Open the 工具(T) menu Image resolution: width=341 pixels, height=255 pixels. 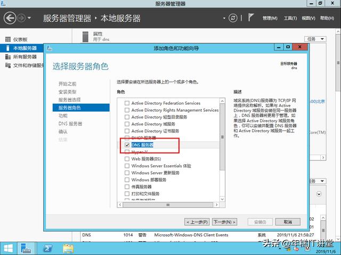[290, 18]
